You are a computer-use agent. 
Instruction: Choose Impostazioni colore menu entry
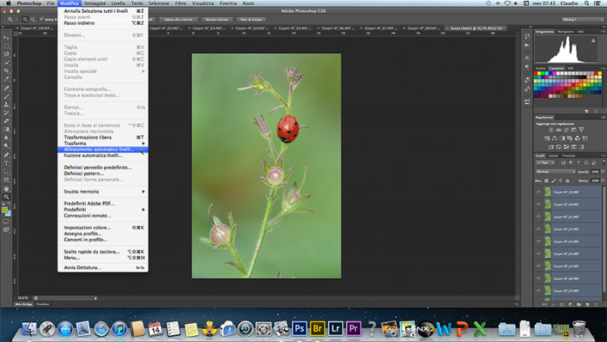(x=102, y=227)
